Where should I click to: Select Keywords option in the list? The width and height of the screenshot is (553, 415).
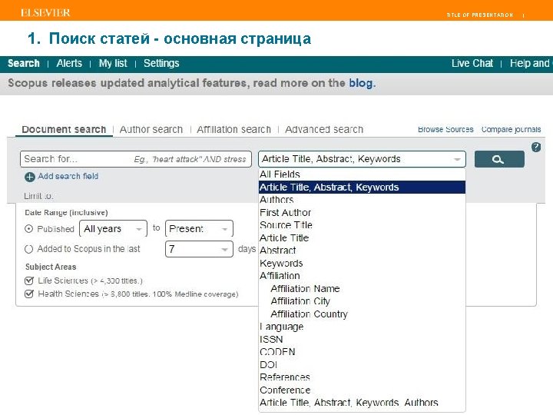362,264
